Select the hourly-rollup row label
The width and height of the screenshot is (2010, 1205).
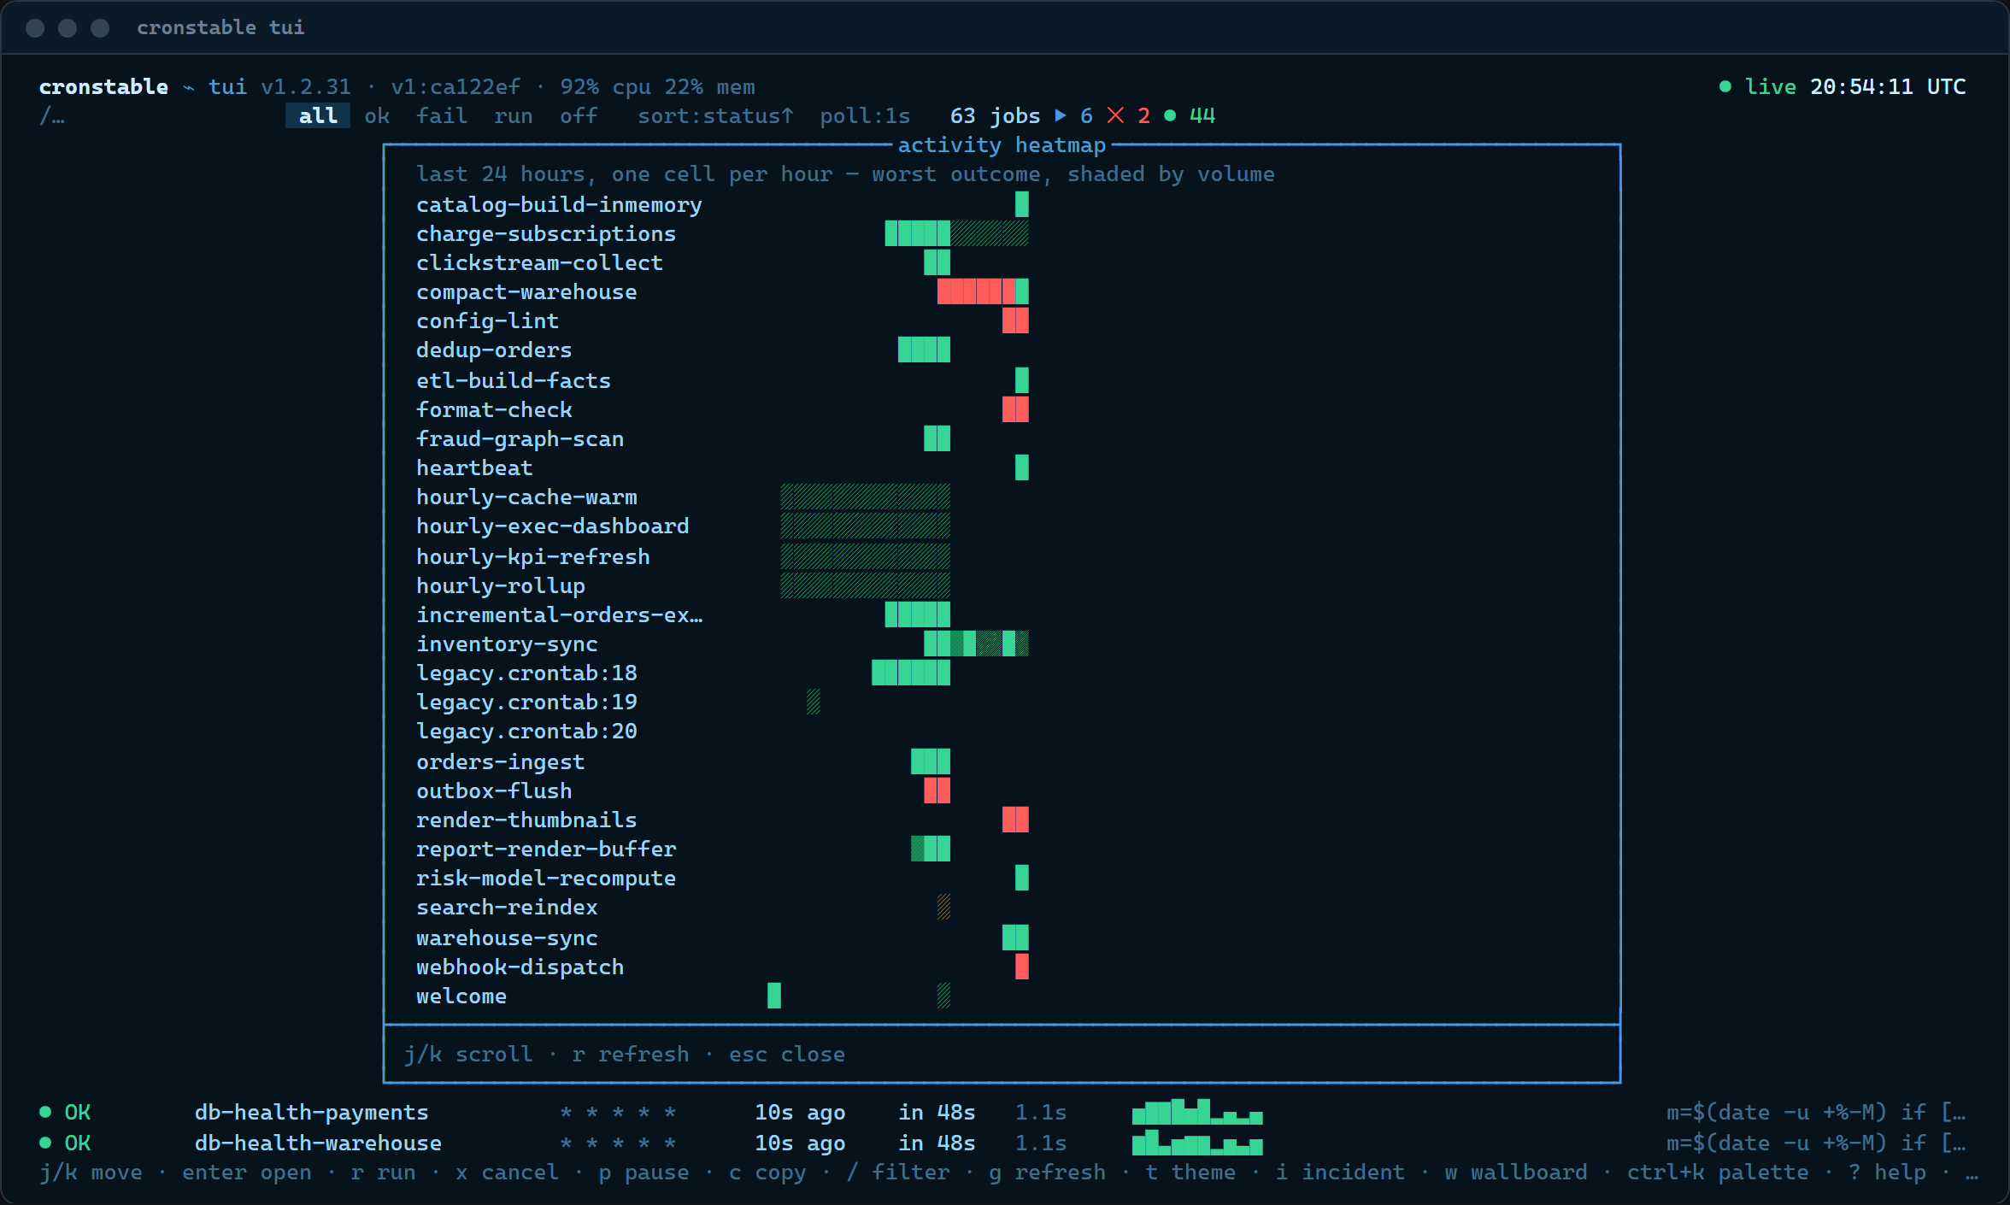pyautogui.click(x=501, y=585)
